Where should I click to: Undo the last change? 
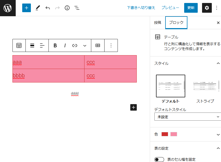pos(48,8)
